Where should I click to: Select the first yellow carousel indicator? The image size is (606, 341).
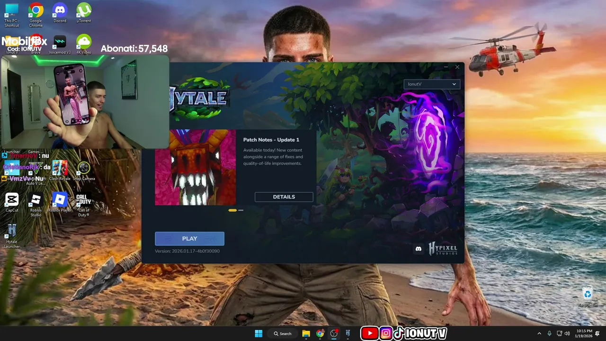click(x=232, y=210)
